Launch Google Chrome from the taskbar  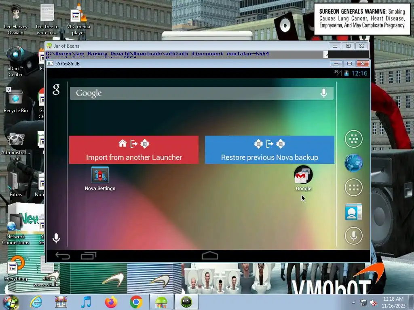[136, 302]
